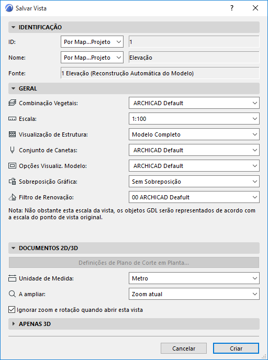Click the A ampliar magnifier icon
This screenshot has width=268, height=360.
click(12, 294)
